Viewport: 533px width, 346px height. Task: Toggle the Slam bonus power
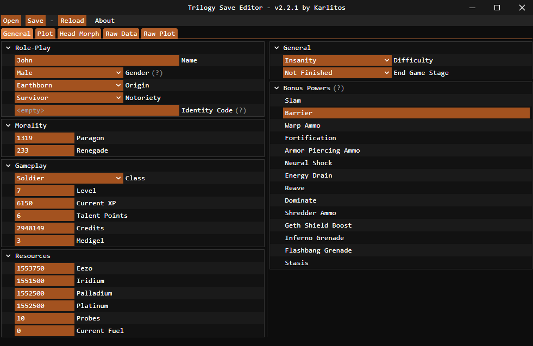pos(406,100)
